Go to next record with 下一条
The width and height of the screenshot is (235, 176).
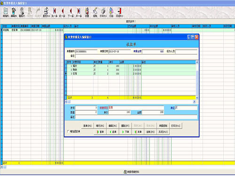click(70, 12)
